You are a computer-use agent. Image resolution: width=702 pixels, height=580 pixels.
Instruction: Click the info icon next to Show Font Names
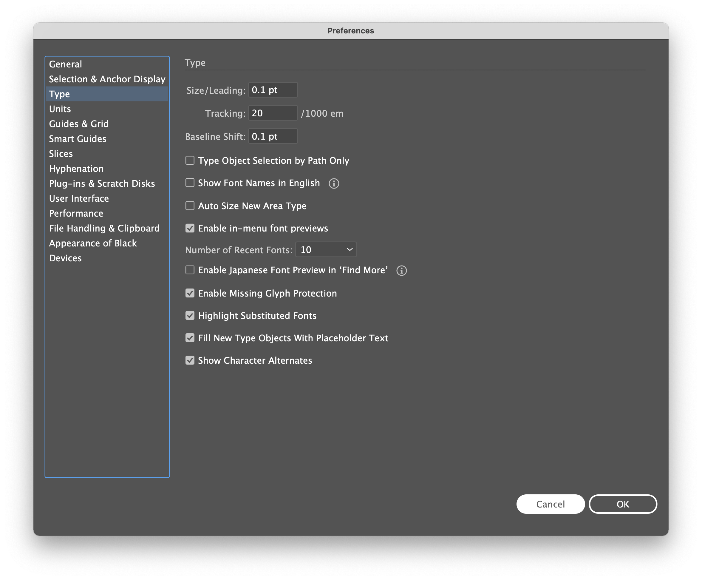click(333, 183)
